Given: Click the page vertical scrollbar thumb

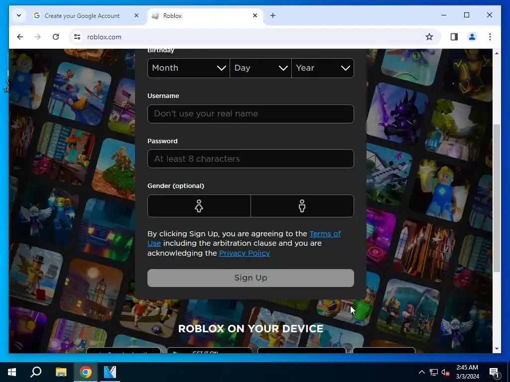Looking at the screenshot, I should coord(497,198).
